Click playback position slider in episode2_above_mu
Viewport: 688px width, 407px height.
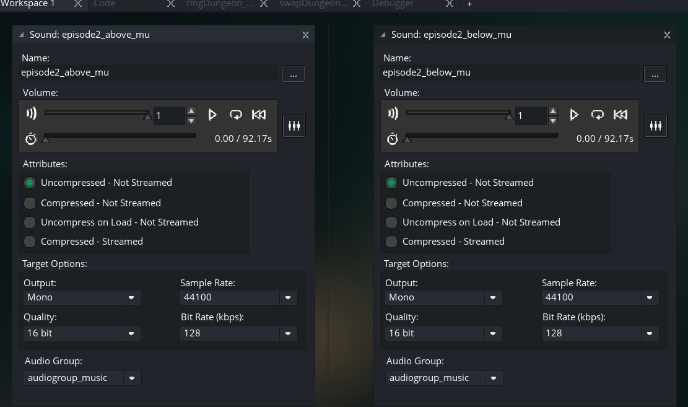click(x=120, y=136)
